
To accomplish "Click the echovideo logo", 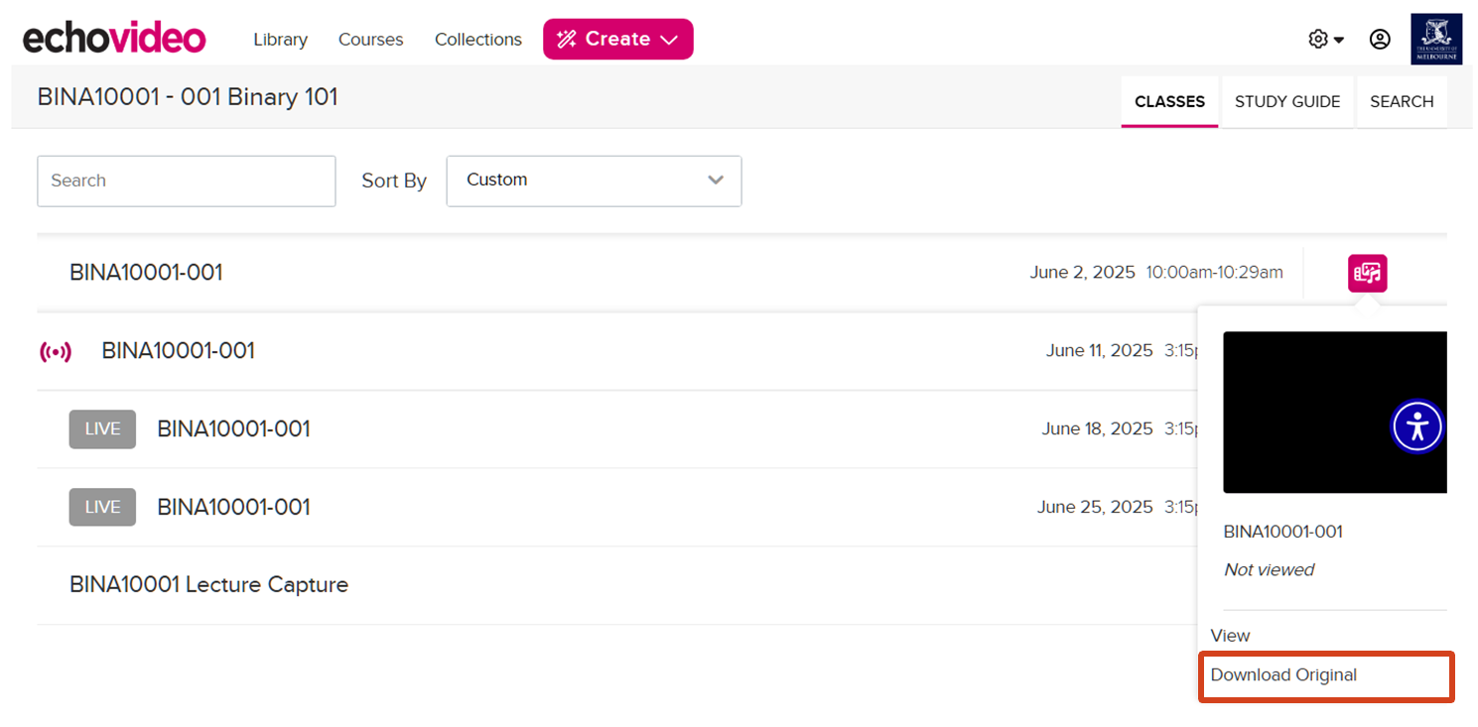I will [x=114, y=39].
